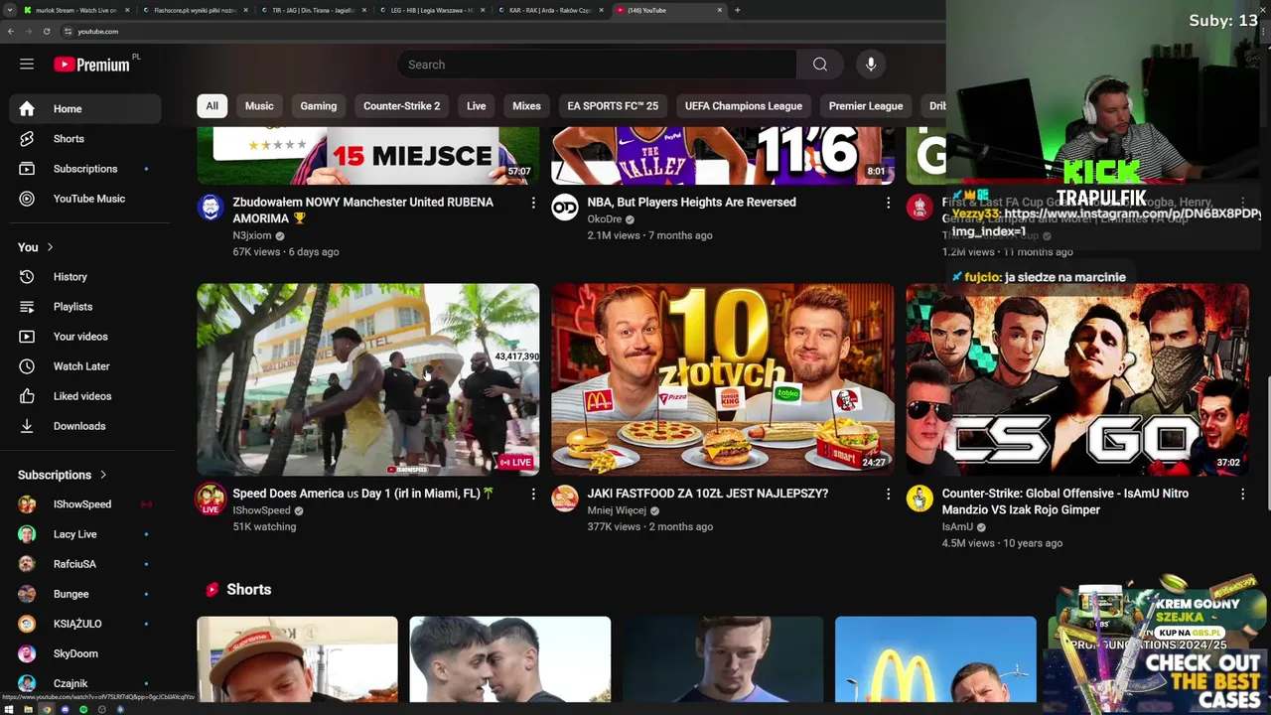Click Mniej Więcej channel avatar
This screenshot has height=715, width=1271.
tap(565, 498)
